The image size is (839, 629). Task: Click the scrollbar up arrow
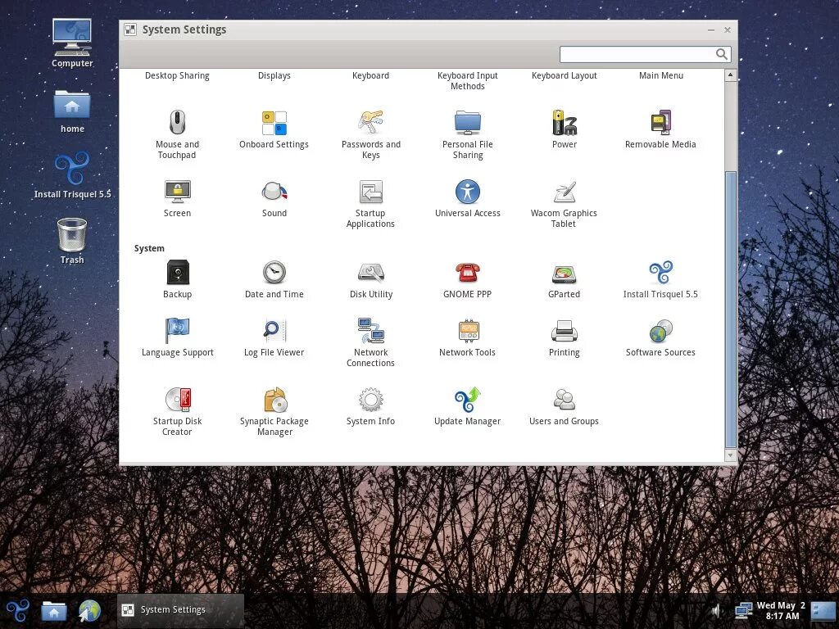click(x=731, y=75)
